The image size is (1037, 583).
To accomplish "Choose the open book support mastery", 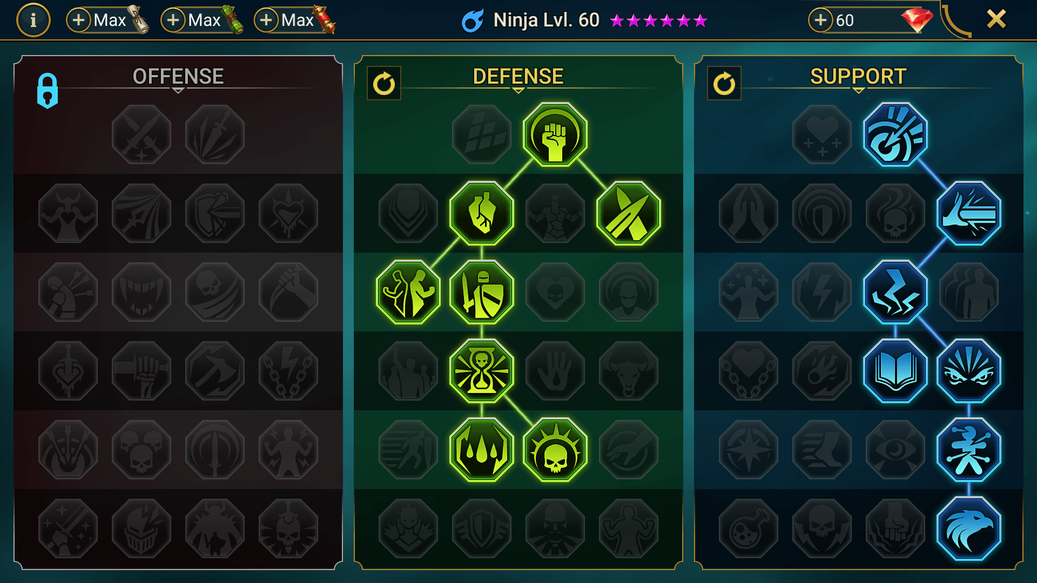I will 895,371.
